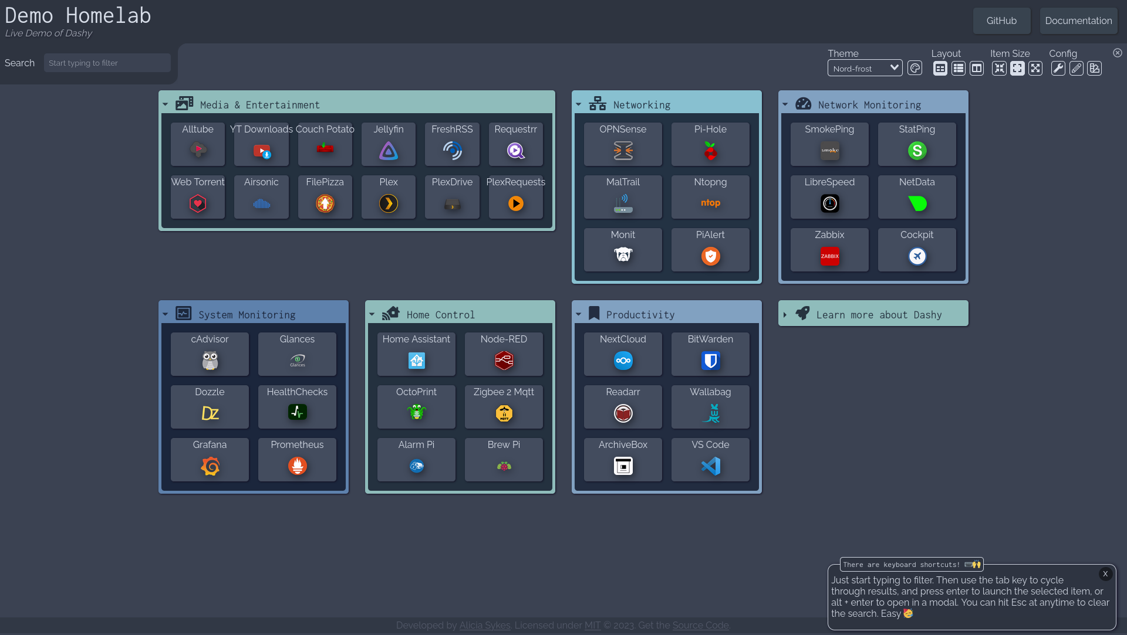1127x635 pixels.
Task: Open the Jellyfin app icon
Action: tap(389, 151)
